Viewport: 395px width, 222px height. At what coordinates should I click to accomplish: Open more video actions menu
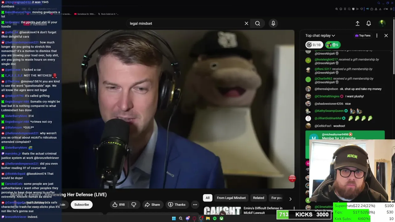click(195, 204)
